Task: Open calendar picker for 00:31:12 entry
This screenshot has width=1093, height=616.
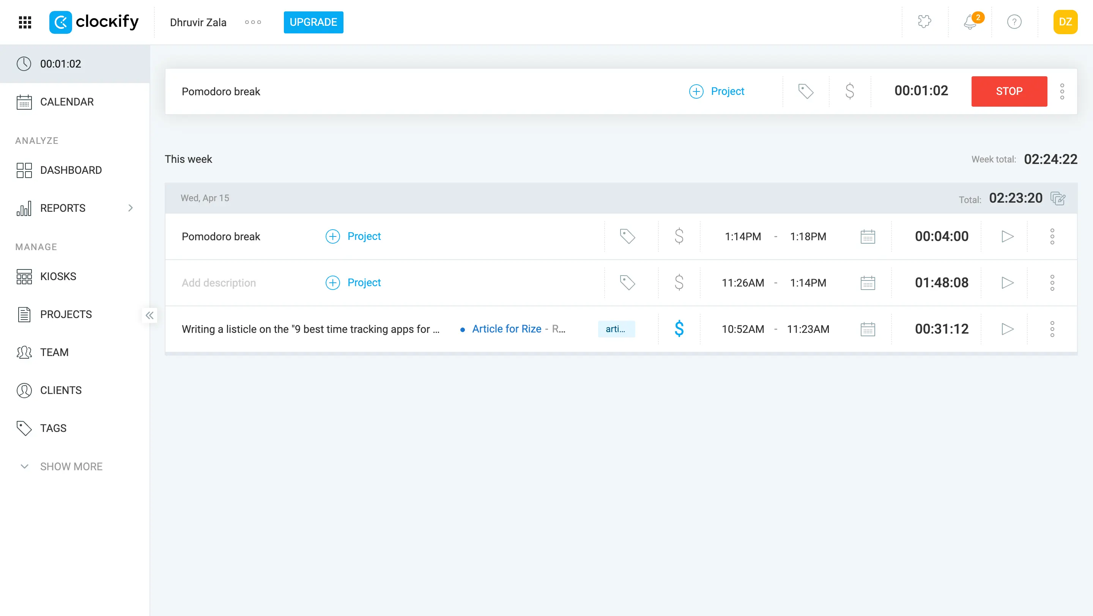Action: 868,329
